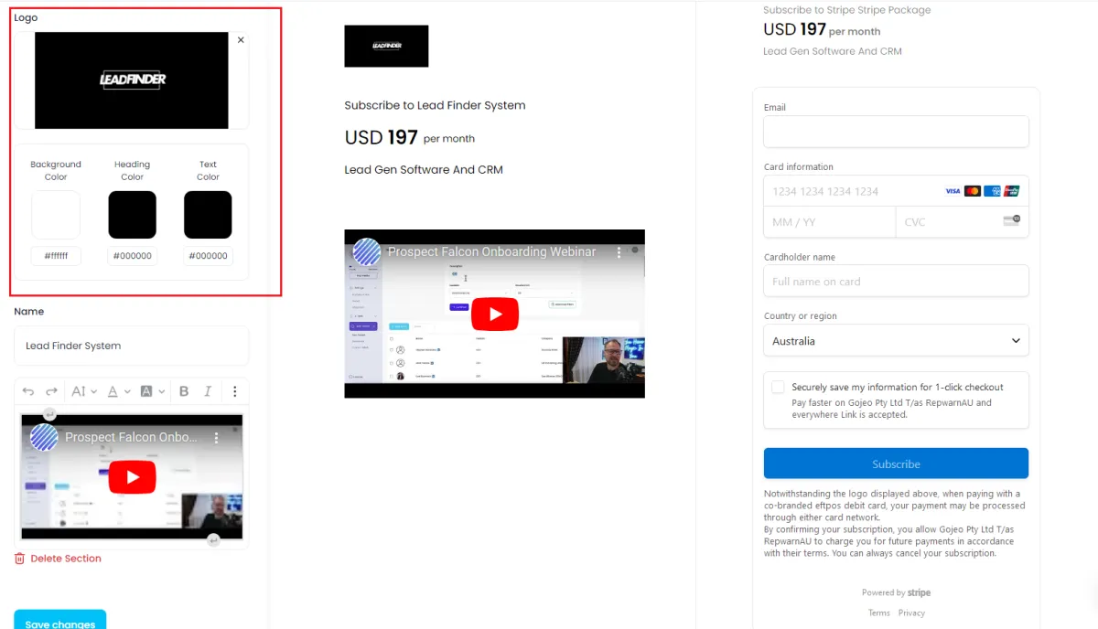Play the Prospect Falcon Onboarding Webinar preview video
Viewport: 1098px width, 629px height.
point(495,314)
